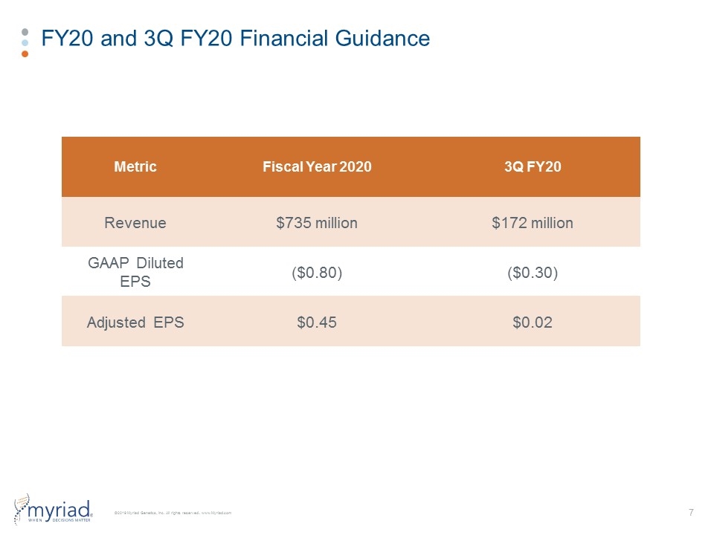Click the ($0.30) GAAP EPS value
The height and width of the screenshot is (535, 714).
click(533, 273)
